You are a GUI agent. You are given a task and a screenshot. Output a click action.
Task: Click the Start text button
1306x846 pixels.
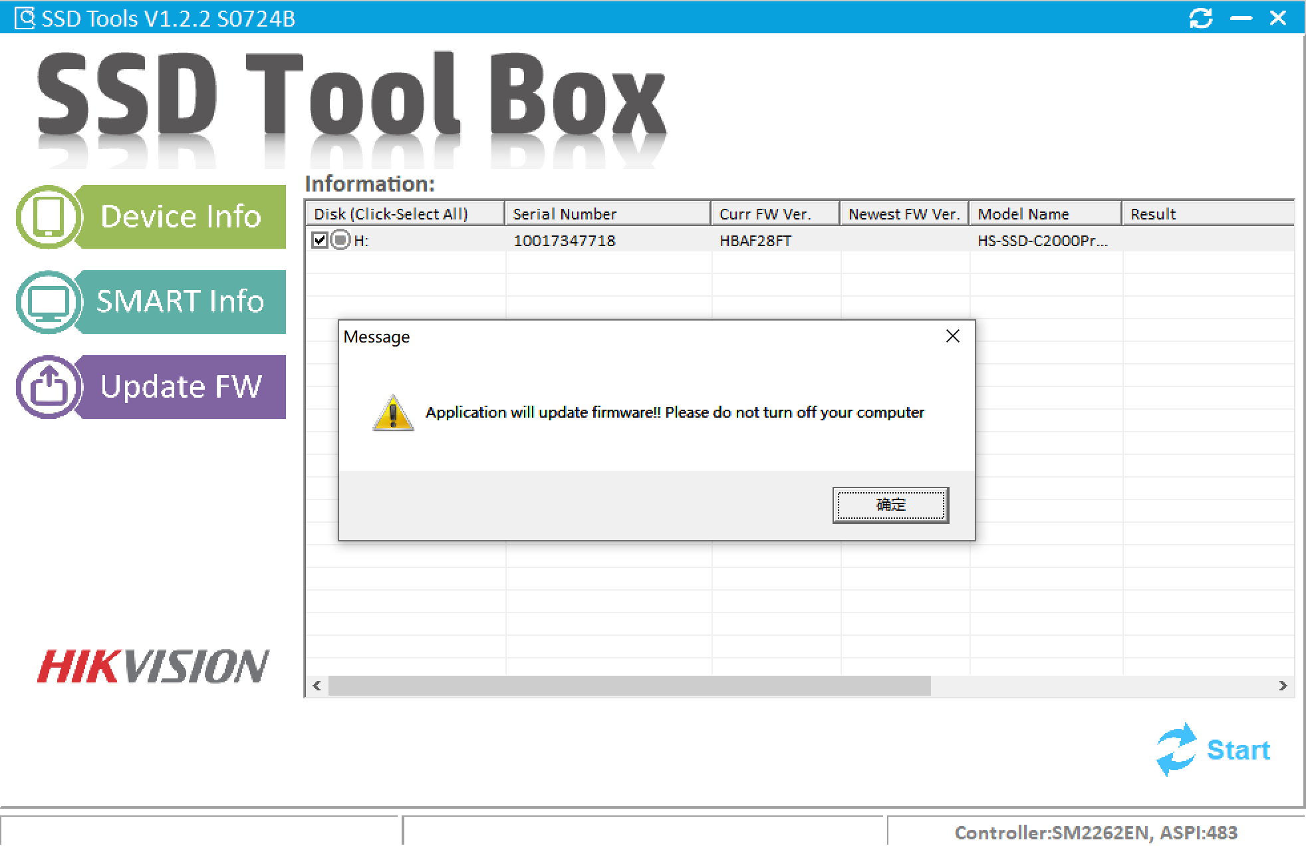click(x=1238, y=750)
